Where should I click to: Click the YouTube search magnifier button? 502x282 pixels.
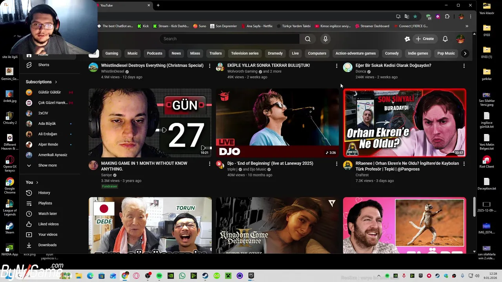(x=307, y=39)
